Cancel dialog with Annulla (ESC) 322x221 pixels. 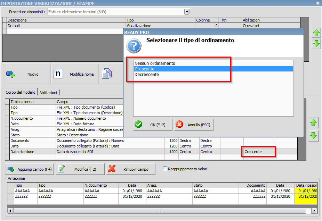tap(194, 125)
